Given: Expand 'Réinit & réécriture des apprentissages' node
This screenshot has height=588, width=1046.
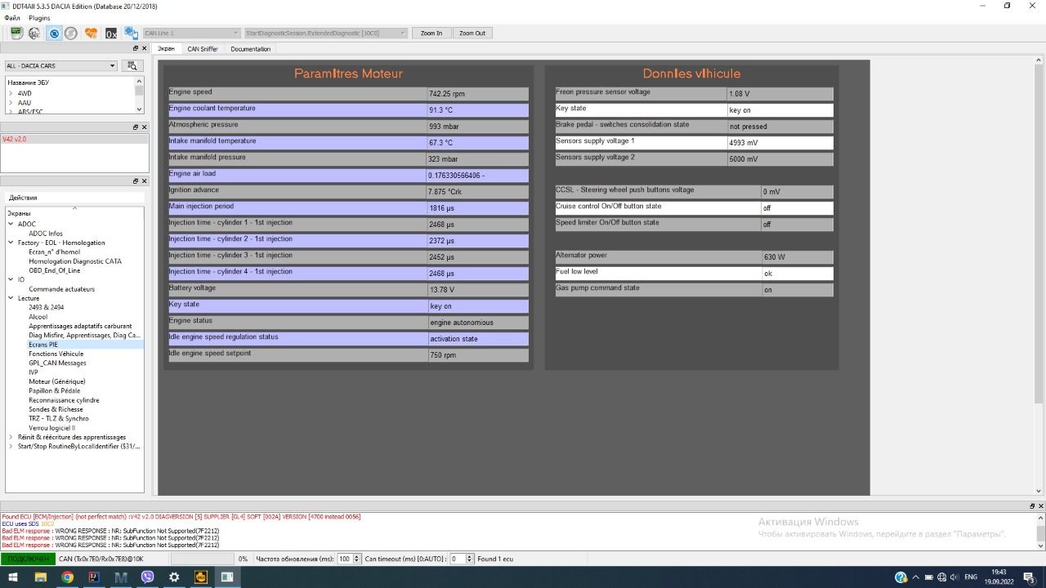Looking at the screenshot, I should [11, 437].
